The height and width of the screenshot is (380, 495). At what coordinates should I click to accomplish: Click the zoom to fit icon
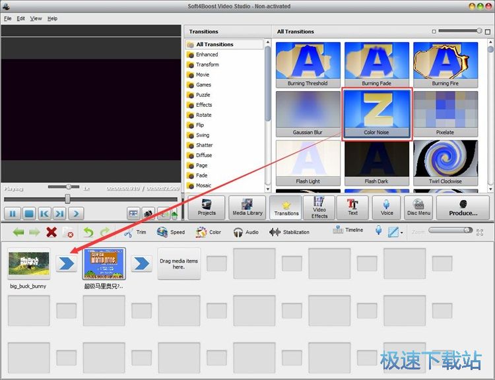[x=480, y=232]
